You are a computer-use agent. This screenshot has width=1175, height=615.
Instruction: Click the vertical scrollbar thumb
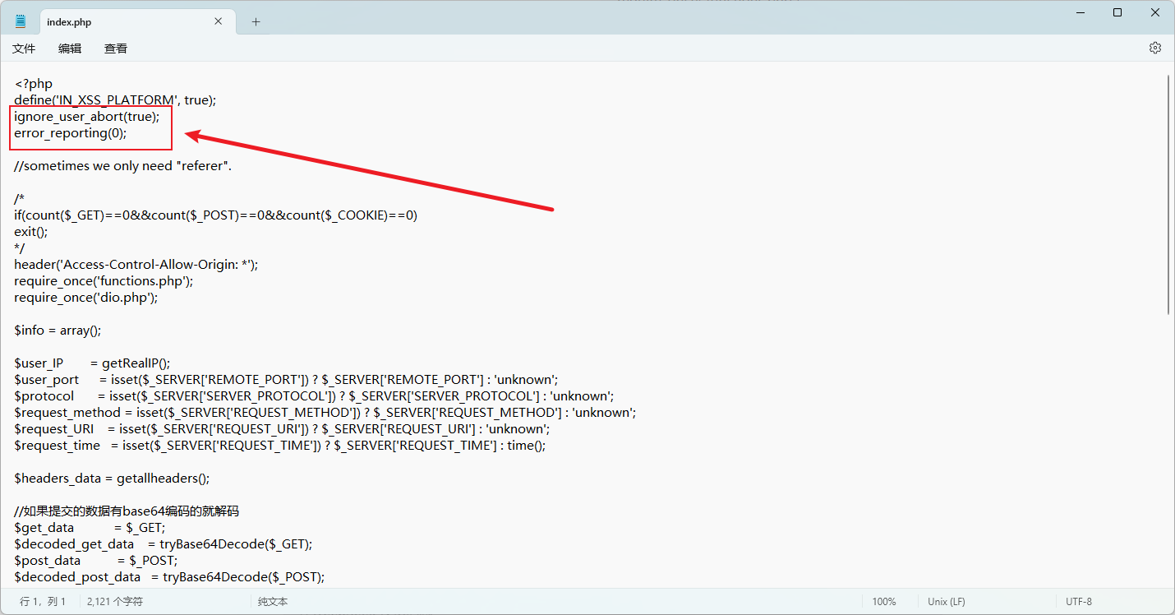[x=1168, y=193]
